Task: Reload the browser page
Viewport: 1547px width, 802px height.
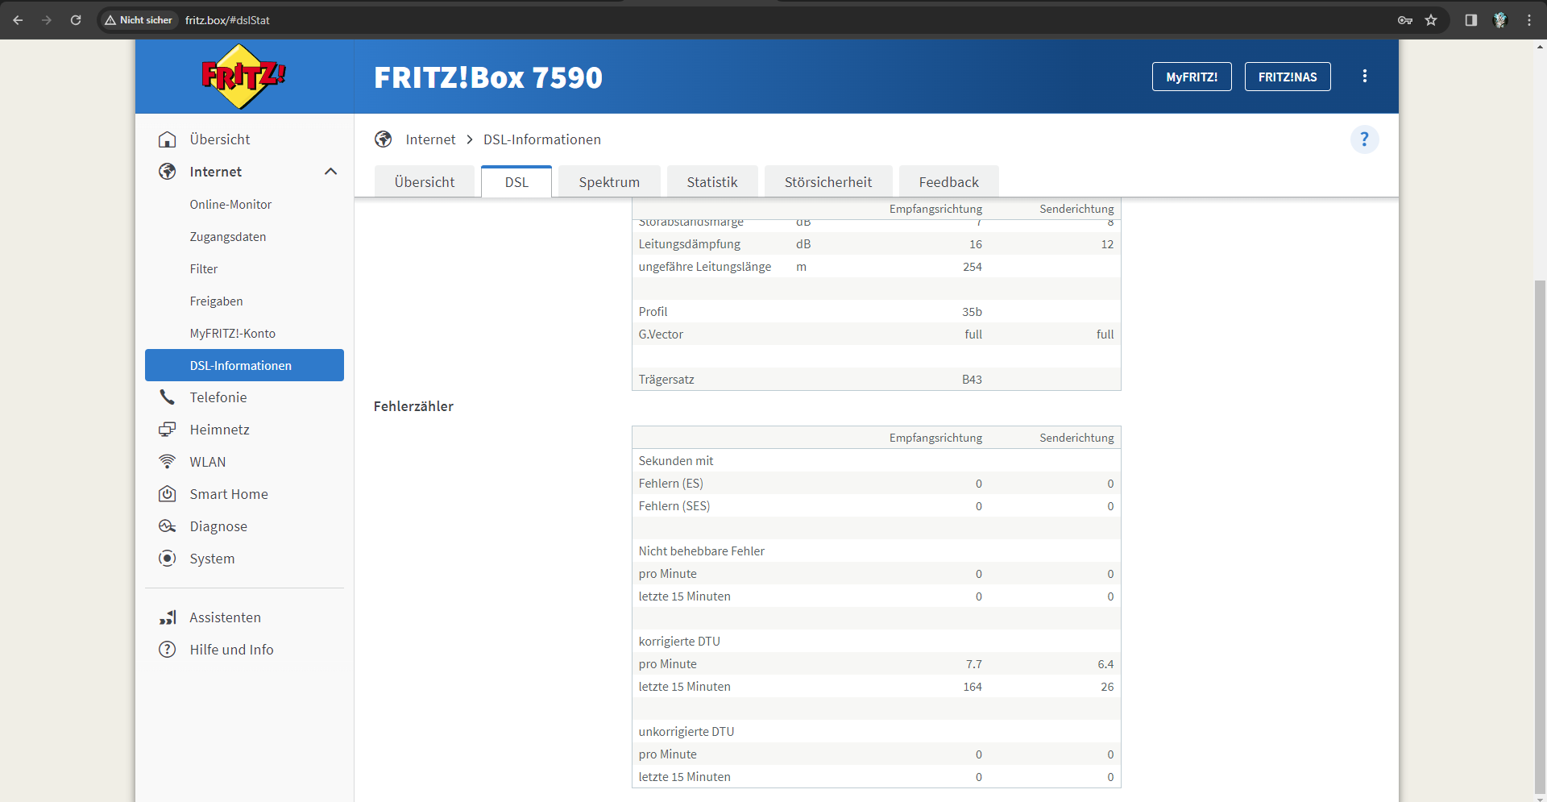Action: [x=76, y=20]
